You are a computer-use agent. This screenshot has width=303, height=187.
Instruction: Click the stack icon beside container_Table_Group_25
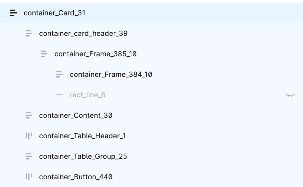(x=28, y=156)
